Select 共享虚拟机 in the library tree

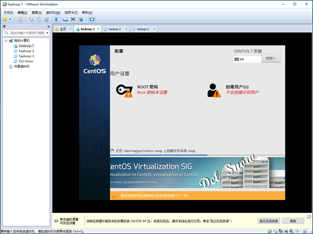[x=19, y=67]
